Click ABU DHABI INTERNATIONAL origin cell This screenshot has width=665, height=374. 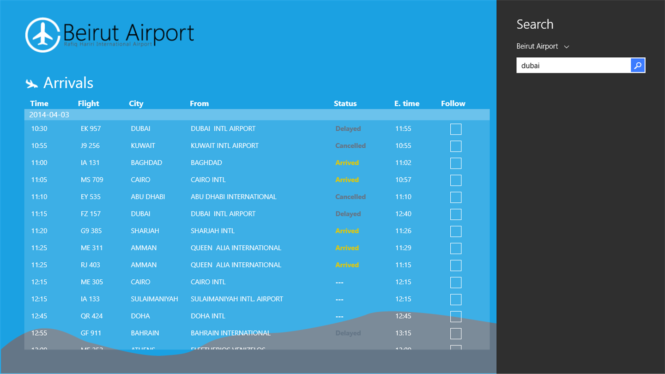click(x=234, y=197)
